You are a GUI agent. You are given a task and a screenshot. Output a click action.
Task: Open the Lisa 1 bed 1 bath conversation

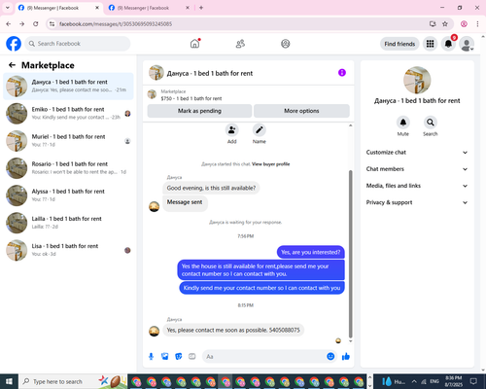[x=68, y=250]
